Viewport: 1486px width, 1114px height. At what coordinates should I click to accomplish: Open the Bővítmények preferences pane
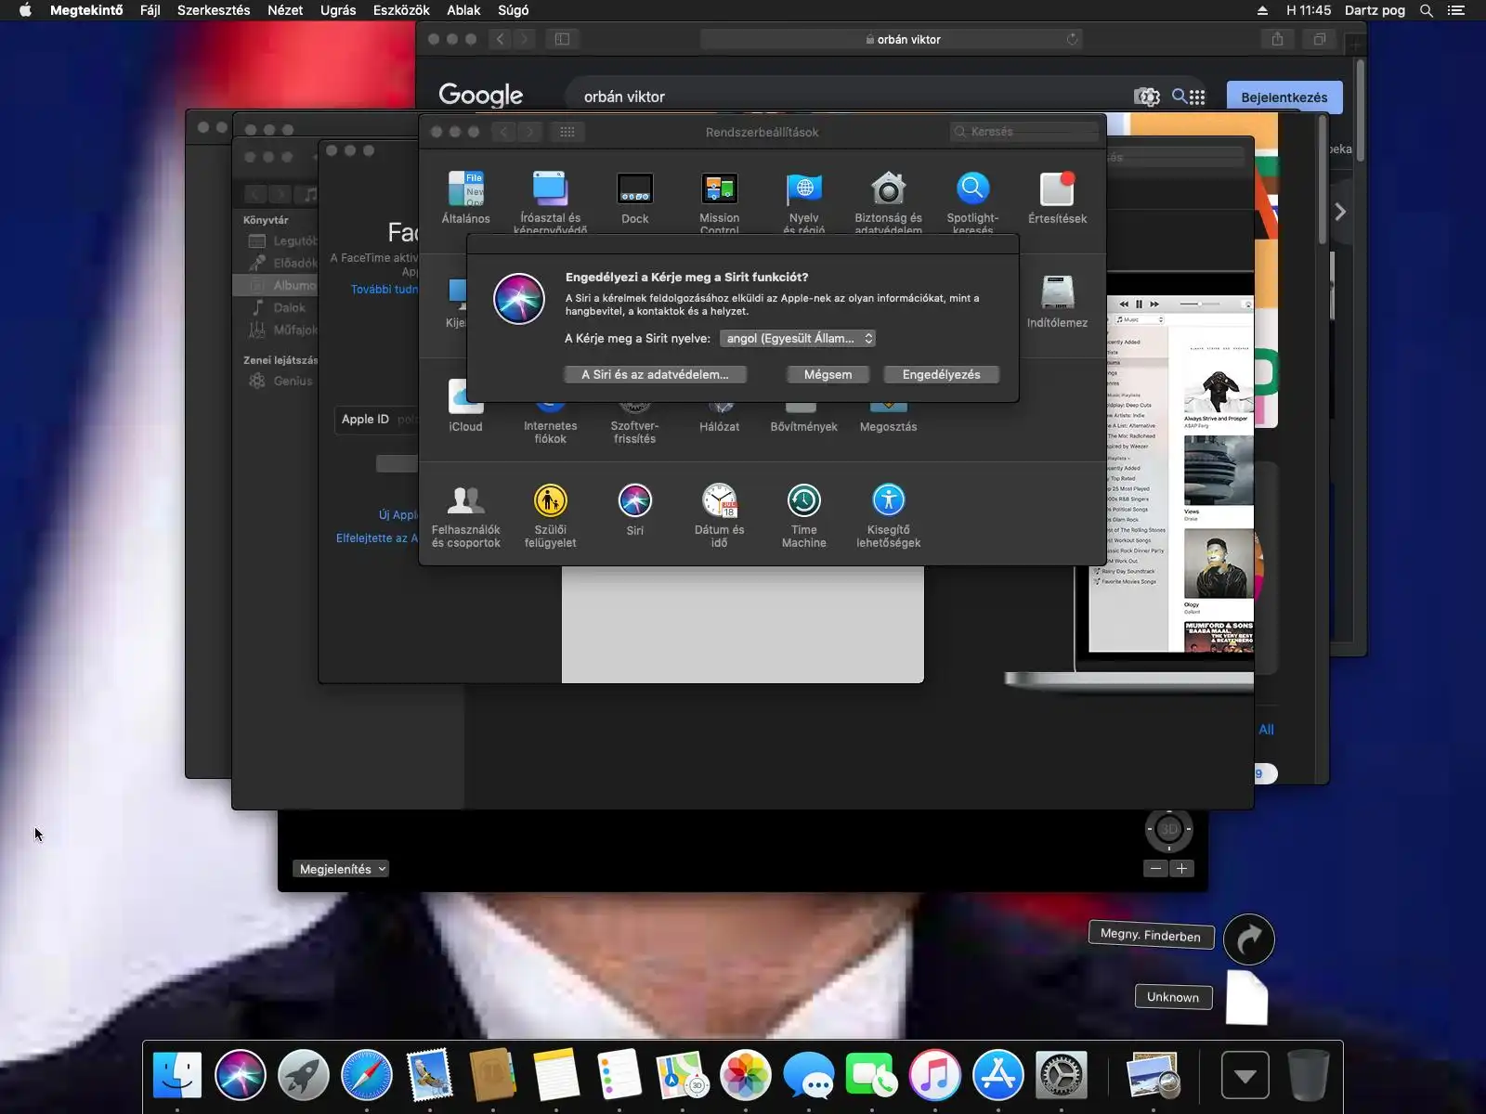804,416
